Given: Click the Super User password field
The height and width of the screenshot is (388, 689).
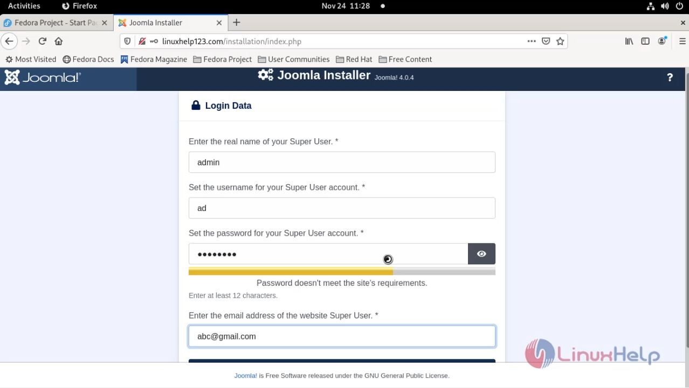Looking at the screenshot, I should click(x=328, y=254).
